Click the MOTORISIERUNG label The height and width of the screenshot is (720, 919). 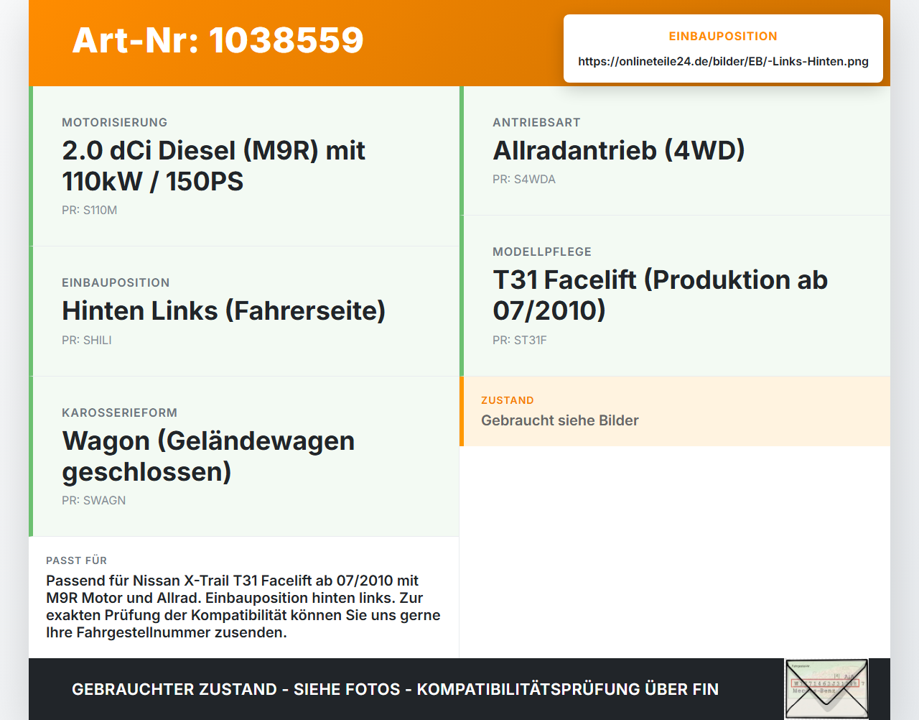coord(115,123)
